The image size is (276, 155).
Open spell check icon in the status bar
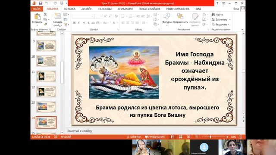point(56,137)
